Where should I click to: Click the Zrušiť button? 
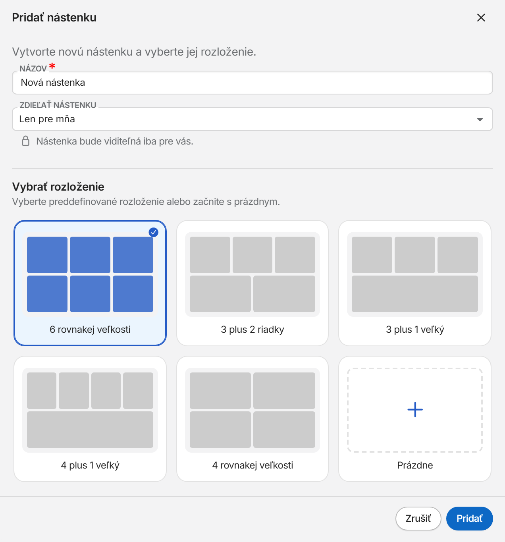[418, 519]
